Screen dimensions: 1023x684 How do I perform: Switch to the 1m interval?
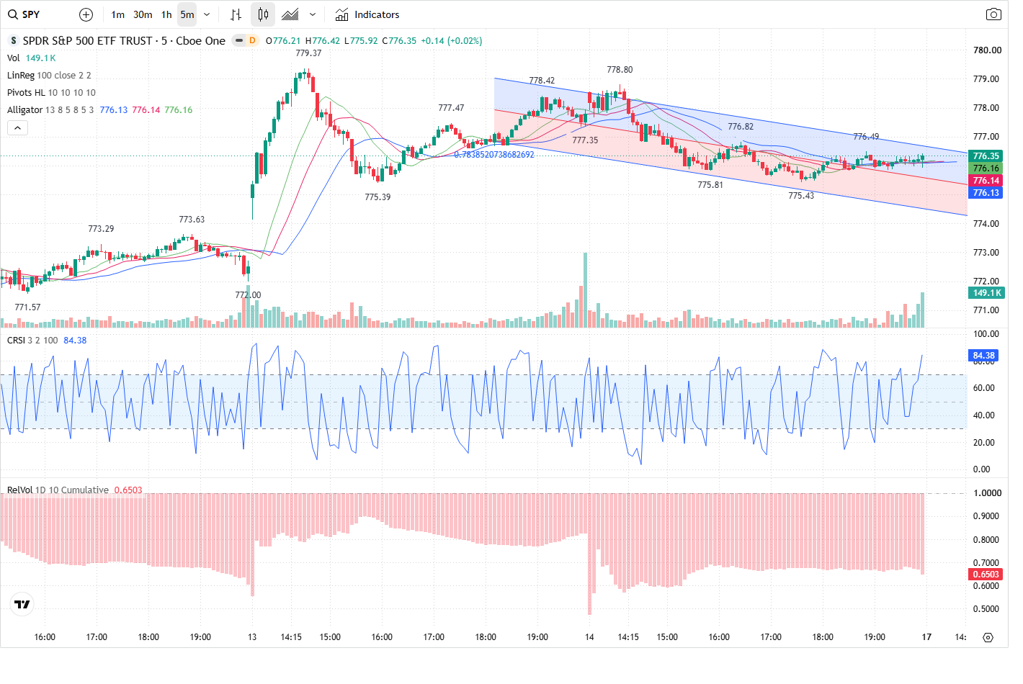(118, 14)
